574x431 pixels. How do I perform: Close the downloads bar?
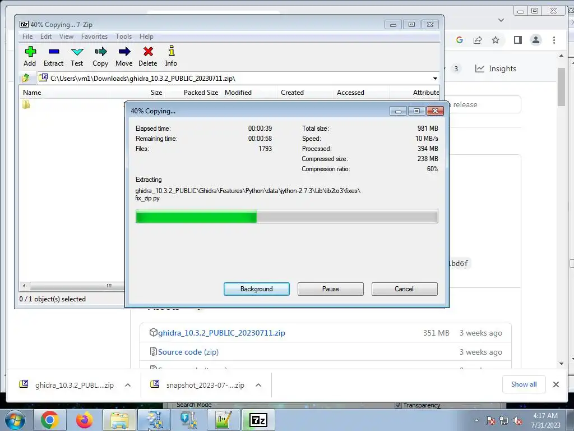coord(556,384)
